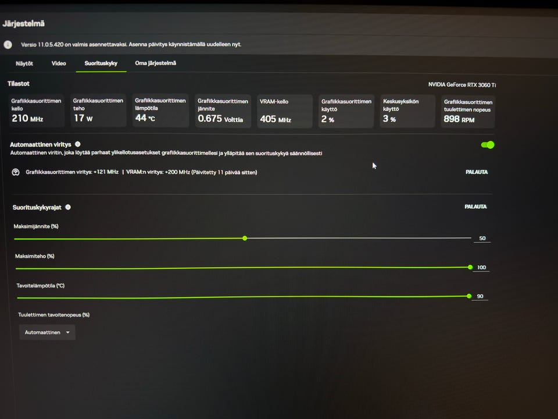Click the Maksimijännite value field showing 50
Image resolution: width=558 pixels, height=419 pixels.
[x=482, y=239]
